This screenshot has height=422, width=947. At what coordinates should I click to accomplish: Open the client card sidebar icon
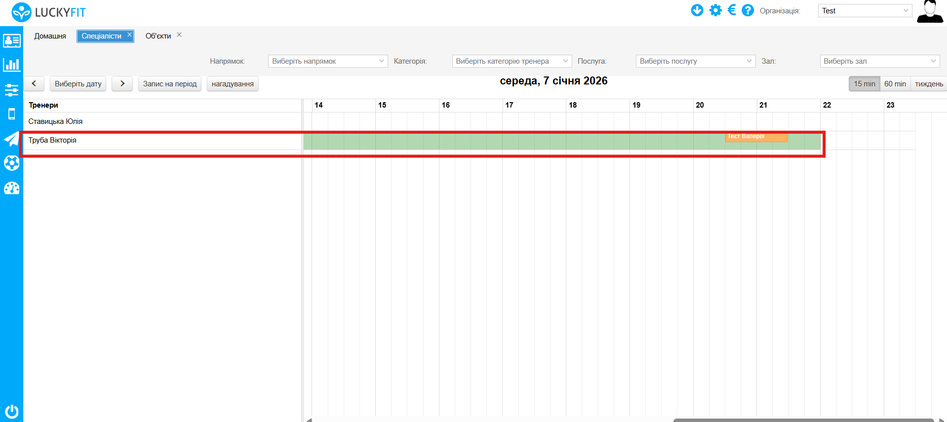[x=11, y=40]
